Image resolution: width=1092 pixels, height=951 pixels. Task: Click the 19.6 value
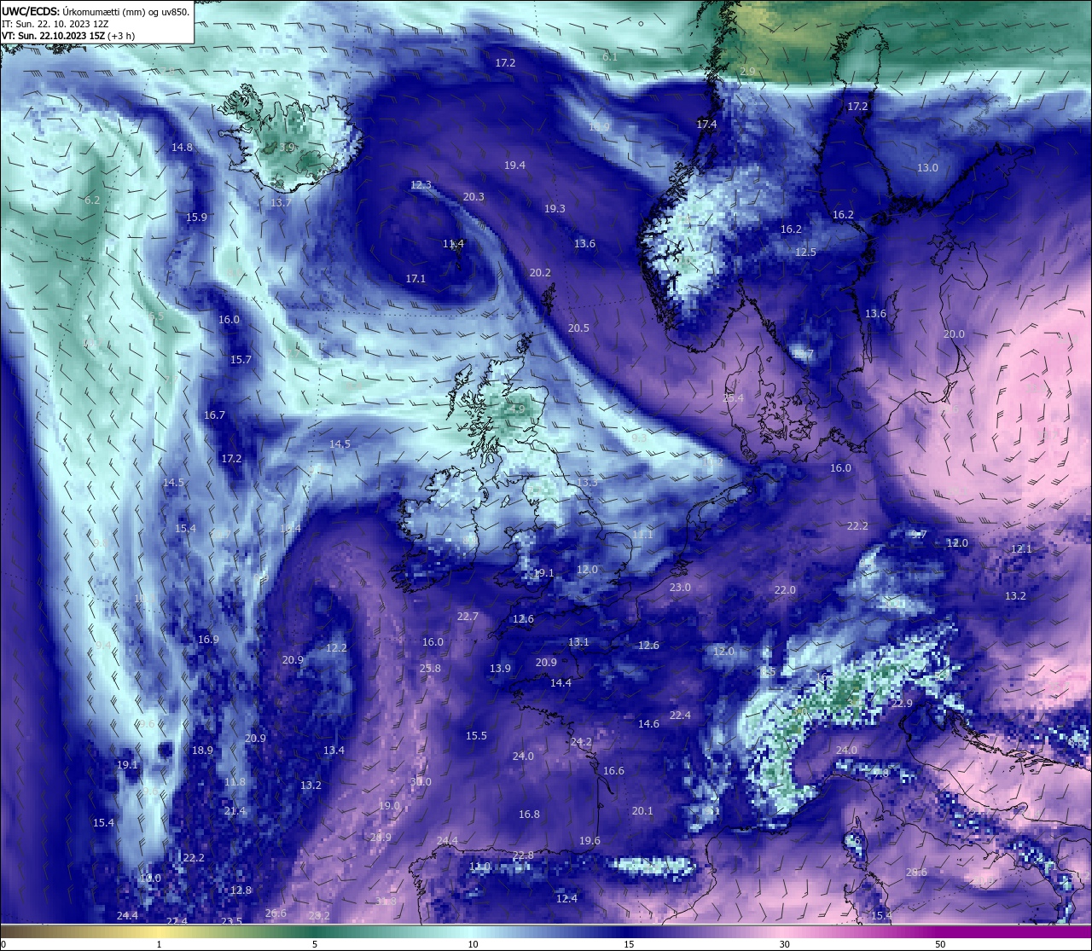tap(590, 841)
